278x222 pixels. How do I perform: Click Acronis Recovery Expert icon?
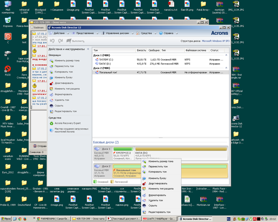pyautogui.click(x=51, y=123)
